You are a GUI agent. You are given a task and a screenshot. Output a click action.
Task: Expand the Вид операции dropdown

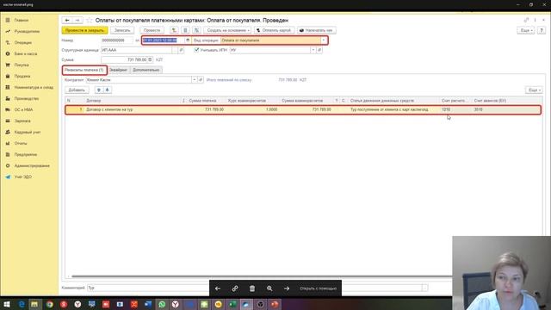click(324, 40)
